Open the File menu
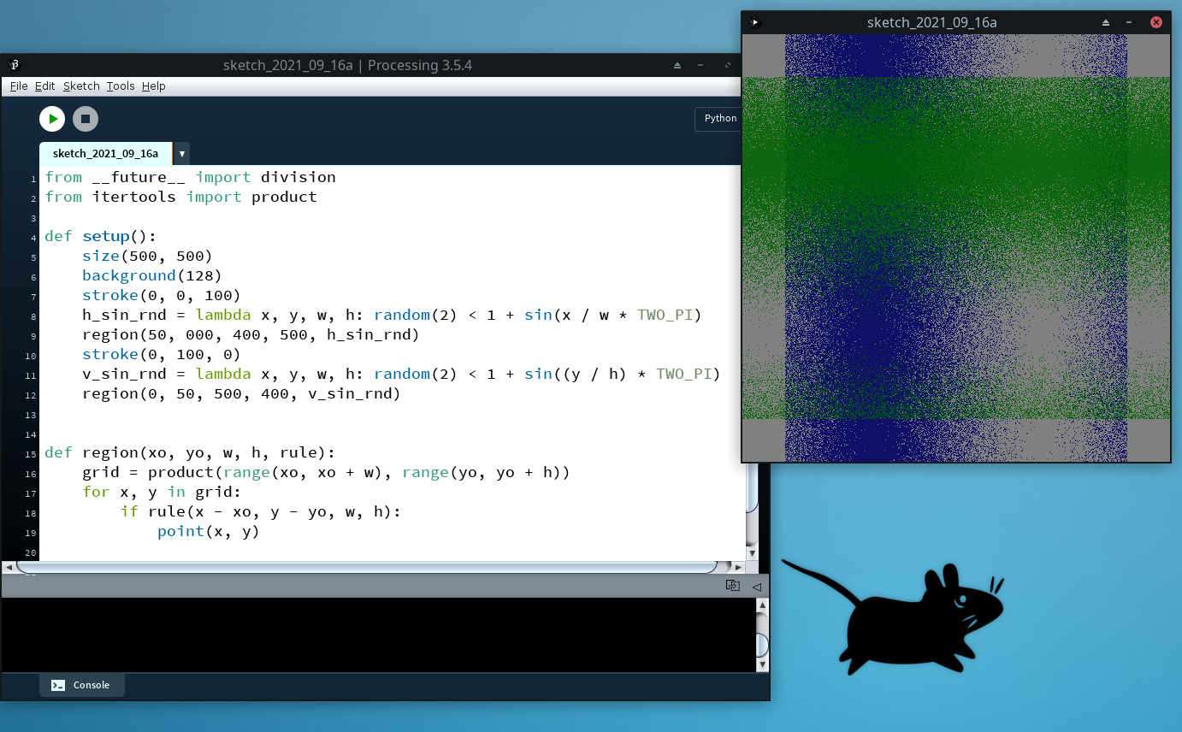The image size is (1182, 732). (19, 86)
